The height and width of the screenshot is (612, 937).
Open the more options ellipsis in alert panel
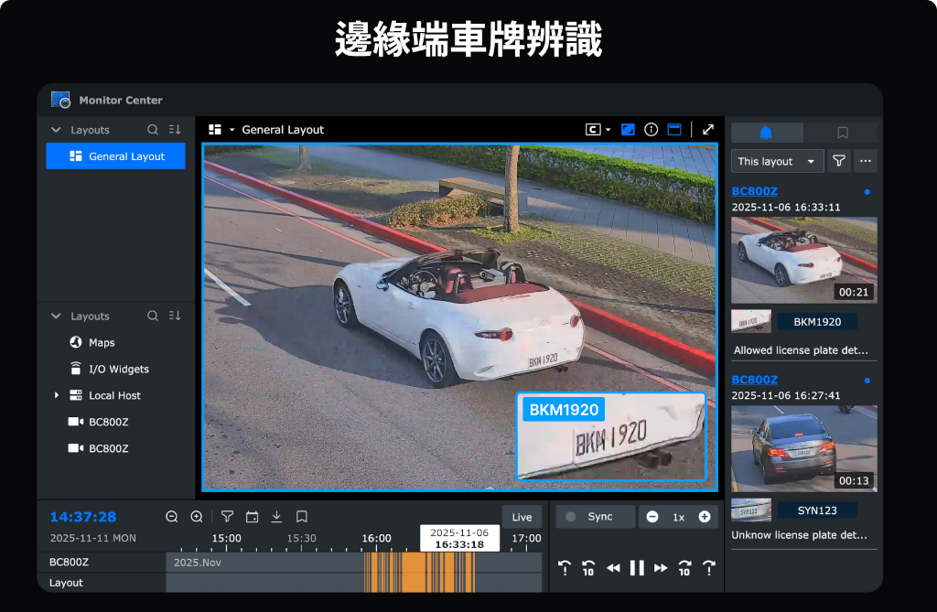pyautogui.click(x=866, y=161)
